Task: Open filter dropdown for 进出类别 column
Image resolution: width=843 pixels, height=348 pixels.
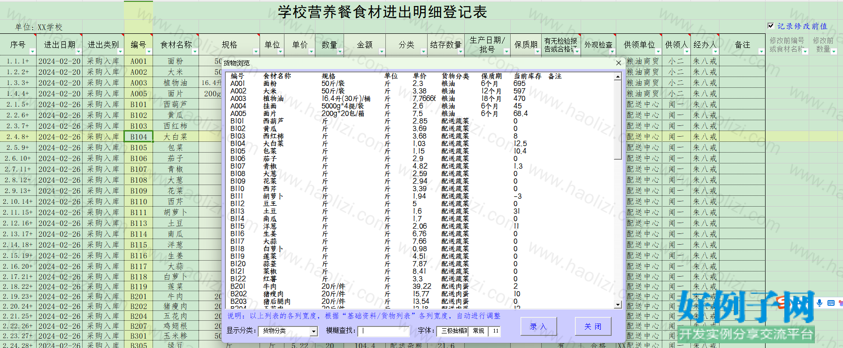Action: [121, 51]
